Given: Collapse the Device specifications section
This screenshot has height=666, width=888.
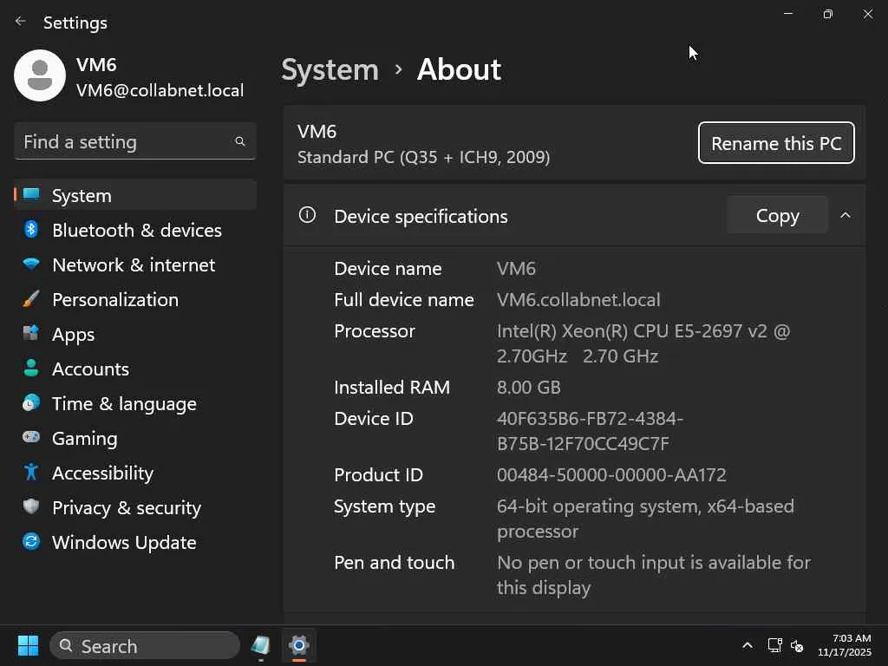Looking at the screenshot, I should (x=846, y=215).
